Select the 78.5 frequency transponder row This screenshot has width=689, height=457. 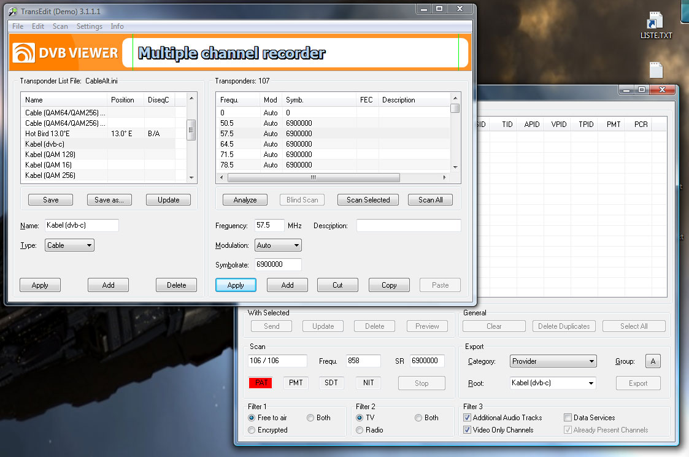tap(334, 165)
